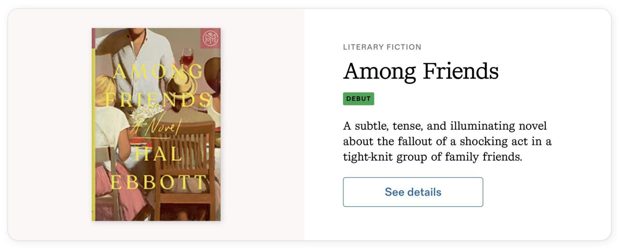Click the book description paragraph
This screenshot has height=248, width=618.
(447, 141)
